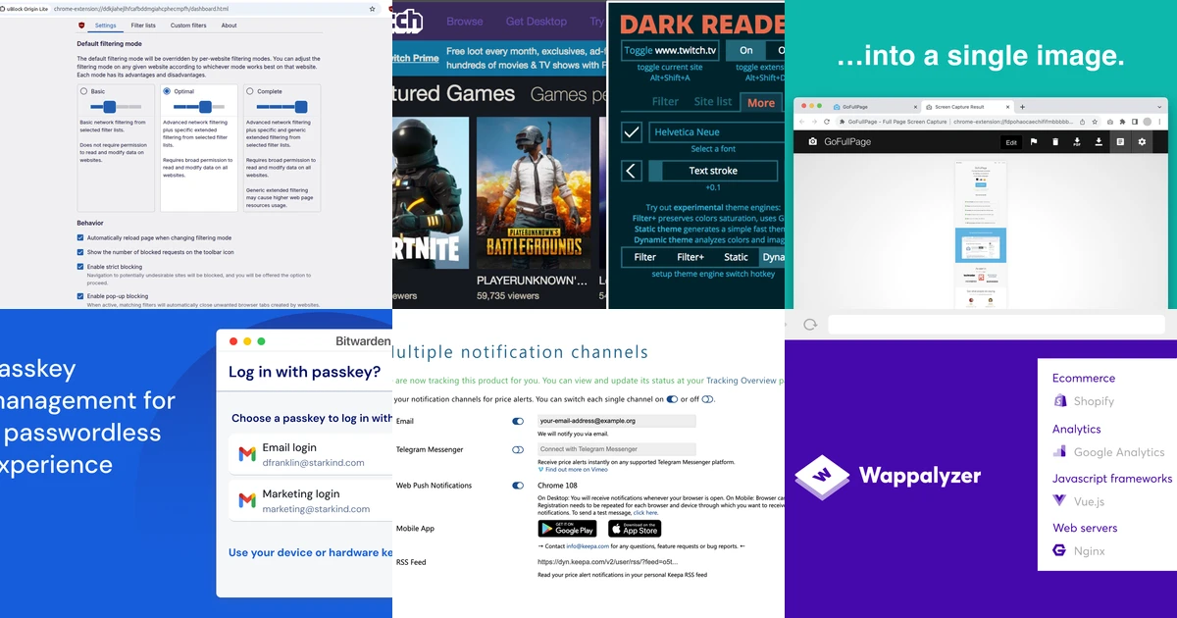The height and width of the screenshot is (618, 1177).
Task: Select the Marketing login passkey entry
Action: coord(310,501)
